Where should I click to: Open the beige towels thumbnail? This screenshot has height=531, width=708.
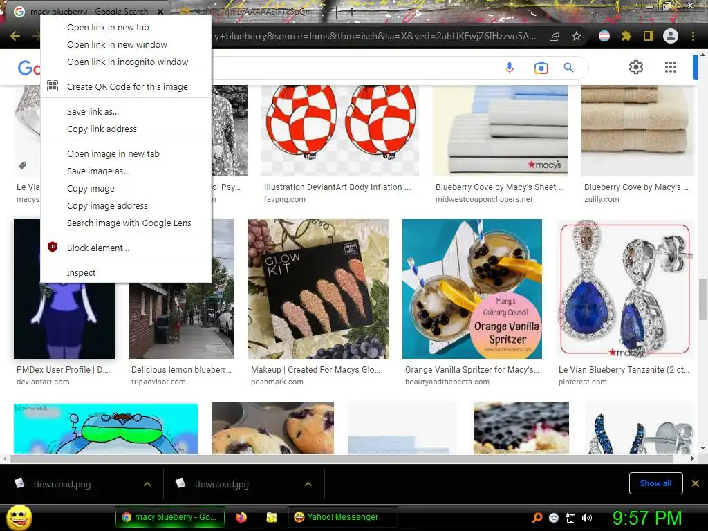pos(637,130)
